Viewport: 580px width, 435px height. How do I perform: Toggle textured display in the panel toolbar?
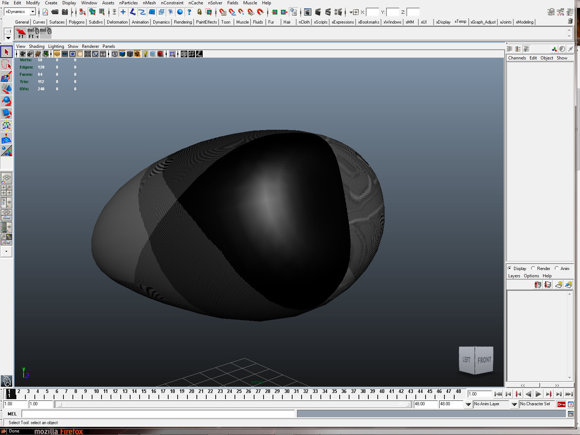click(x=137, y=54)
